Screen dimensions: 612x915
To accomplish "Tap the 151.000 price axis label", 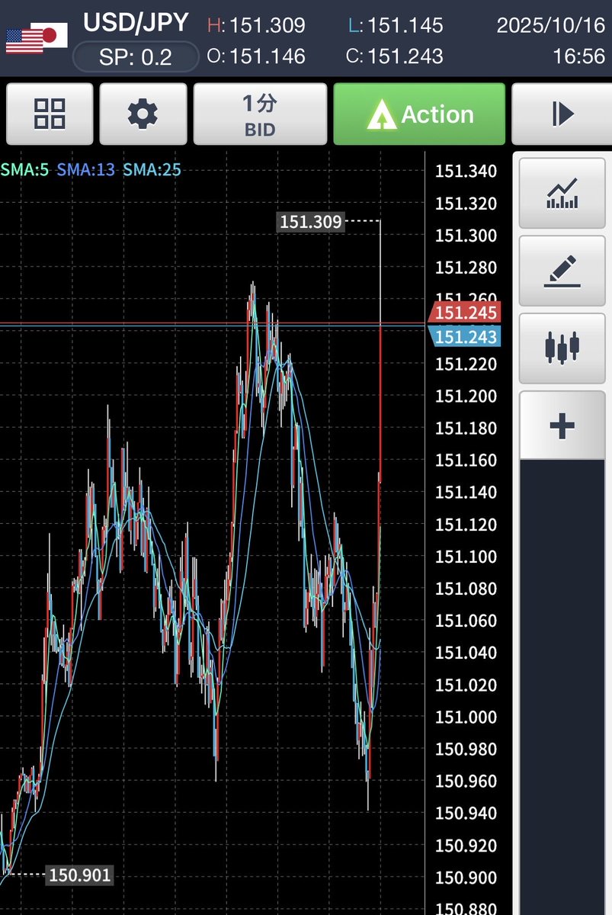I will click(x=466, y=717).
